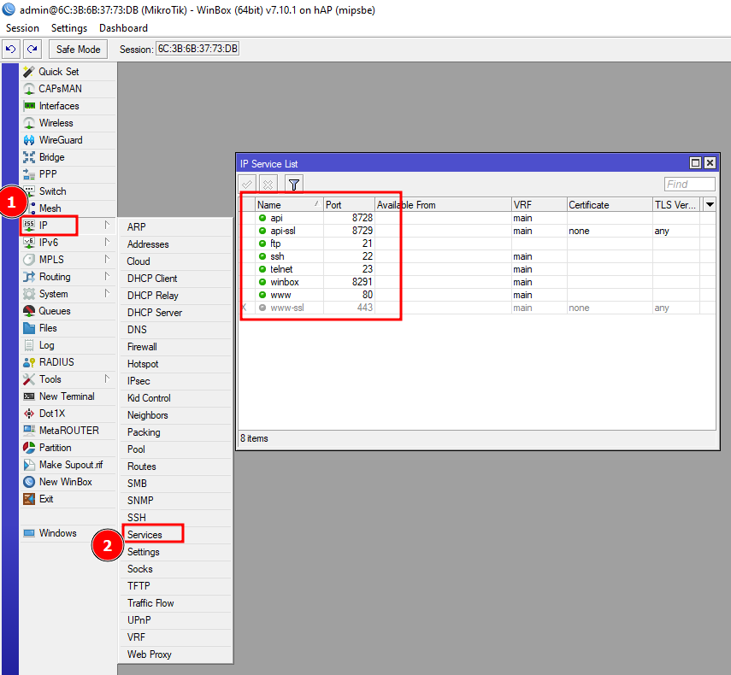The height and width of the screenshot is (675, 731).
Task: Open the Dashboard menu
Action: click(x=123, y=28)
